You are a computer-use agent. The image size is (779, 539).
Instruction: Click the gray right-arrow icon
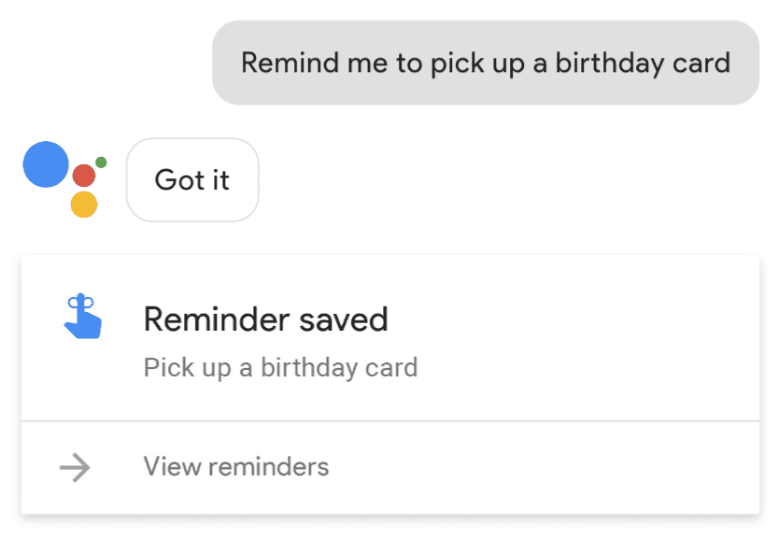[x=75, y=467]
